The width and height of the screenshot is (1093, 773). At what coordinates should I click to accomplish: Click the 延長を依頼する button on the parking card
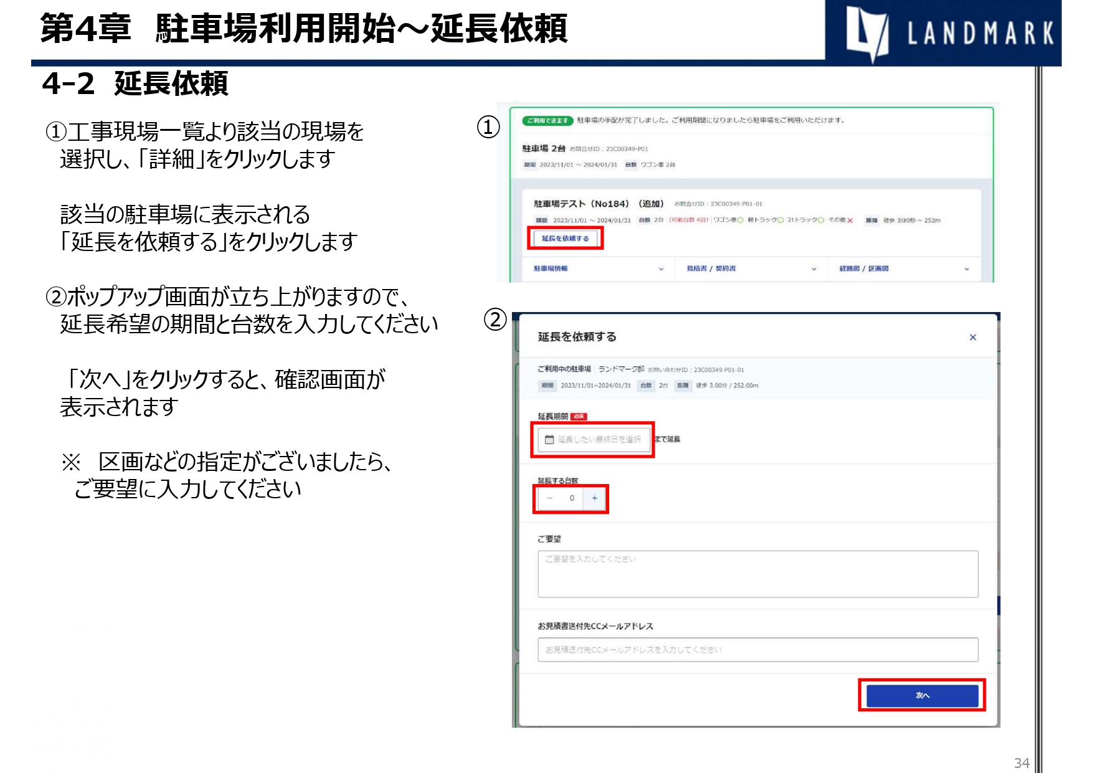(x=565, y=239)
